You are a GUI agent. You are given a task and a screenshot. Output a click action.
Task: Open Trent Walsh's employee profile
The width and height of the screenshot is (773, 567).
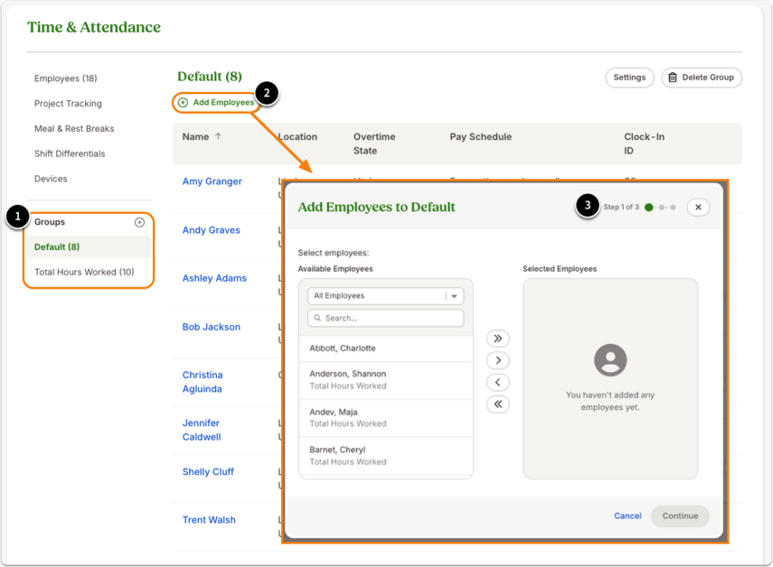[x=209, y=520]
